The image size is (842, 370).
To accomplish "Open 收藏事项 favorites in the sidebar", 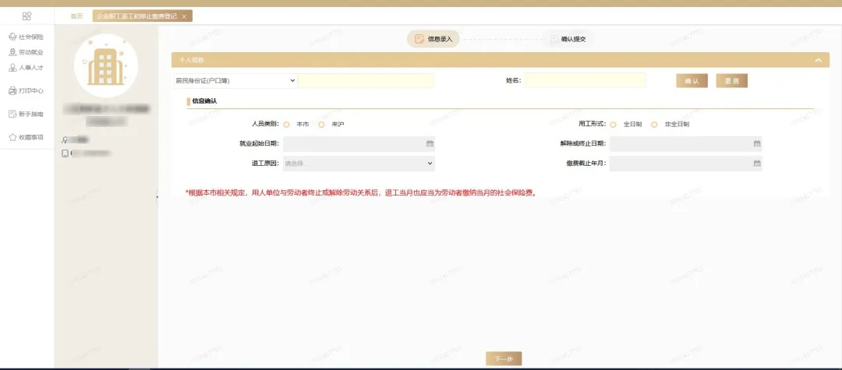I will pyautogui.click(x=26, y=137).
